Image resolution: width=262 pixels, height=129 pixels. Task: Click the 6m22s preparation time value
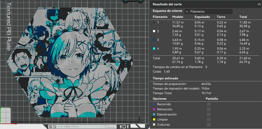(x=206, y=84)
